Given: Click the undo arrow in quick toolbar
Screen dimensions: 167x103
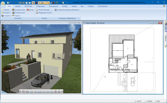Looking at the screenshot, I should tap(11, 3).
